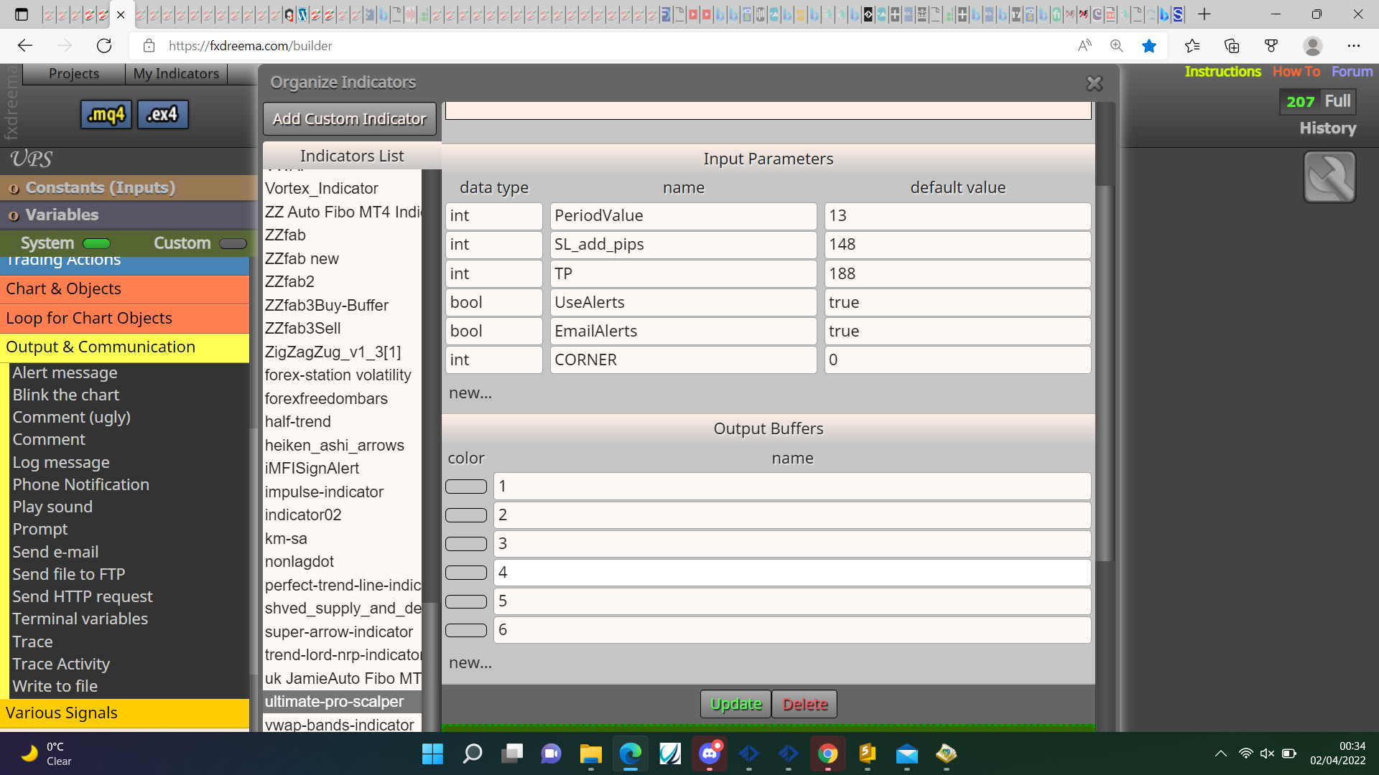Viewport: 1379px width, 775px height.
Task: Click the Read aloud icon
Action: [x=1085, y=46]
